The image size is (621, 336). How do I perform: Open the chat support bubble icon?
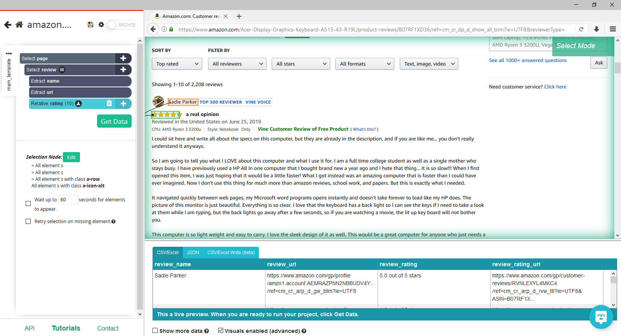coord(601,317)
